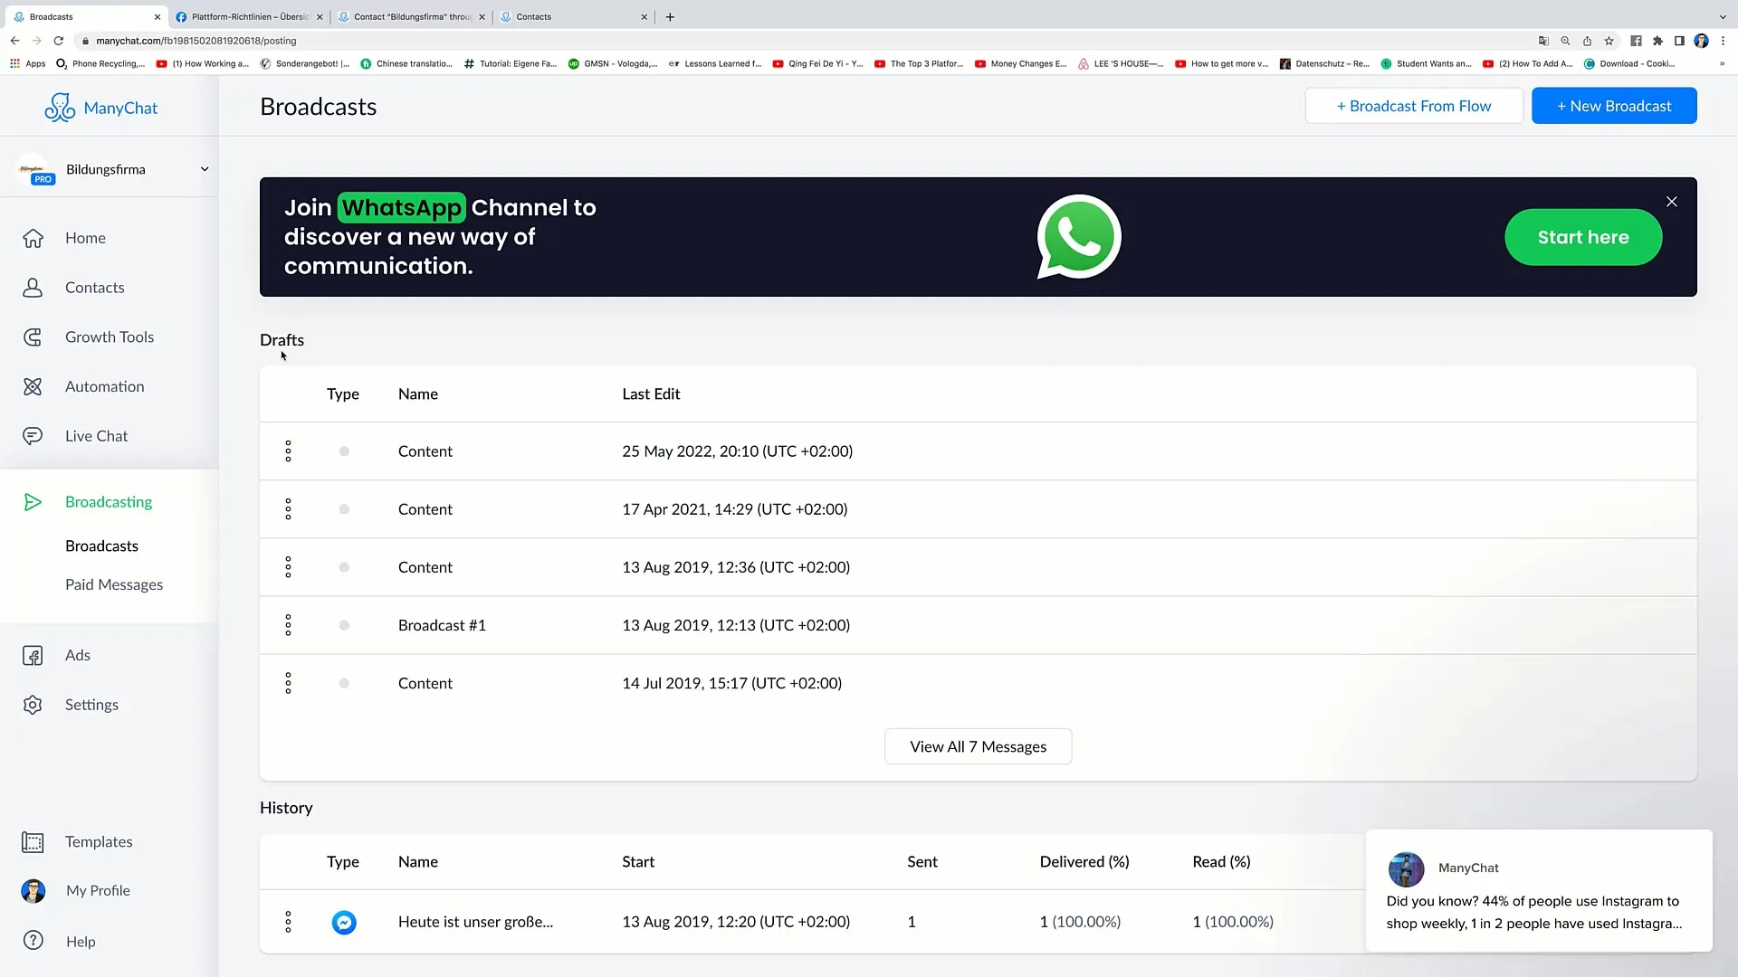This screenshot has width=1738, height=977.
Task: Select the Ads section icon
Action: 33,654
